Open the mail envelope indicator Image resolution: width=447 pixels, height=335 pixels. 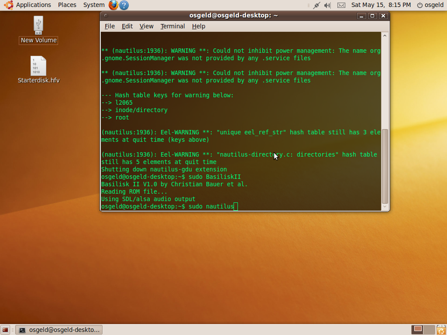pyautogui.click(x=341, y=5)
